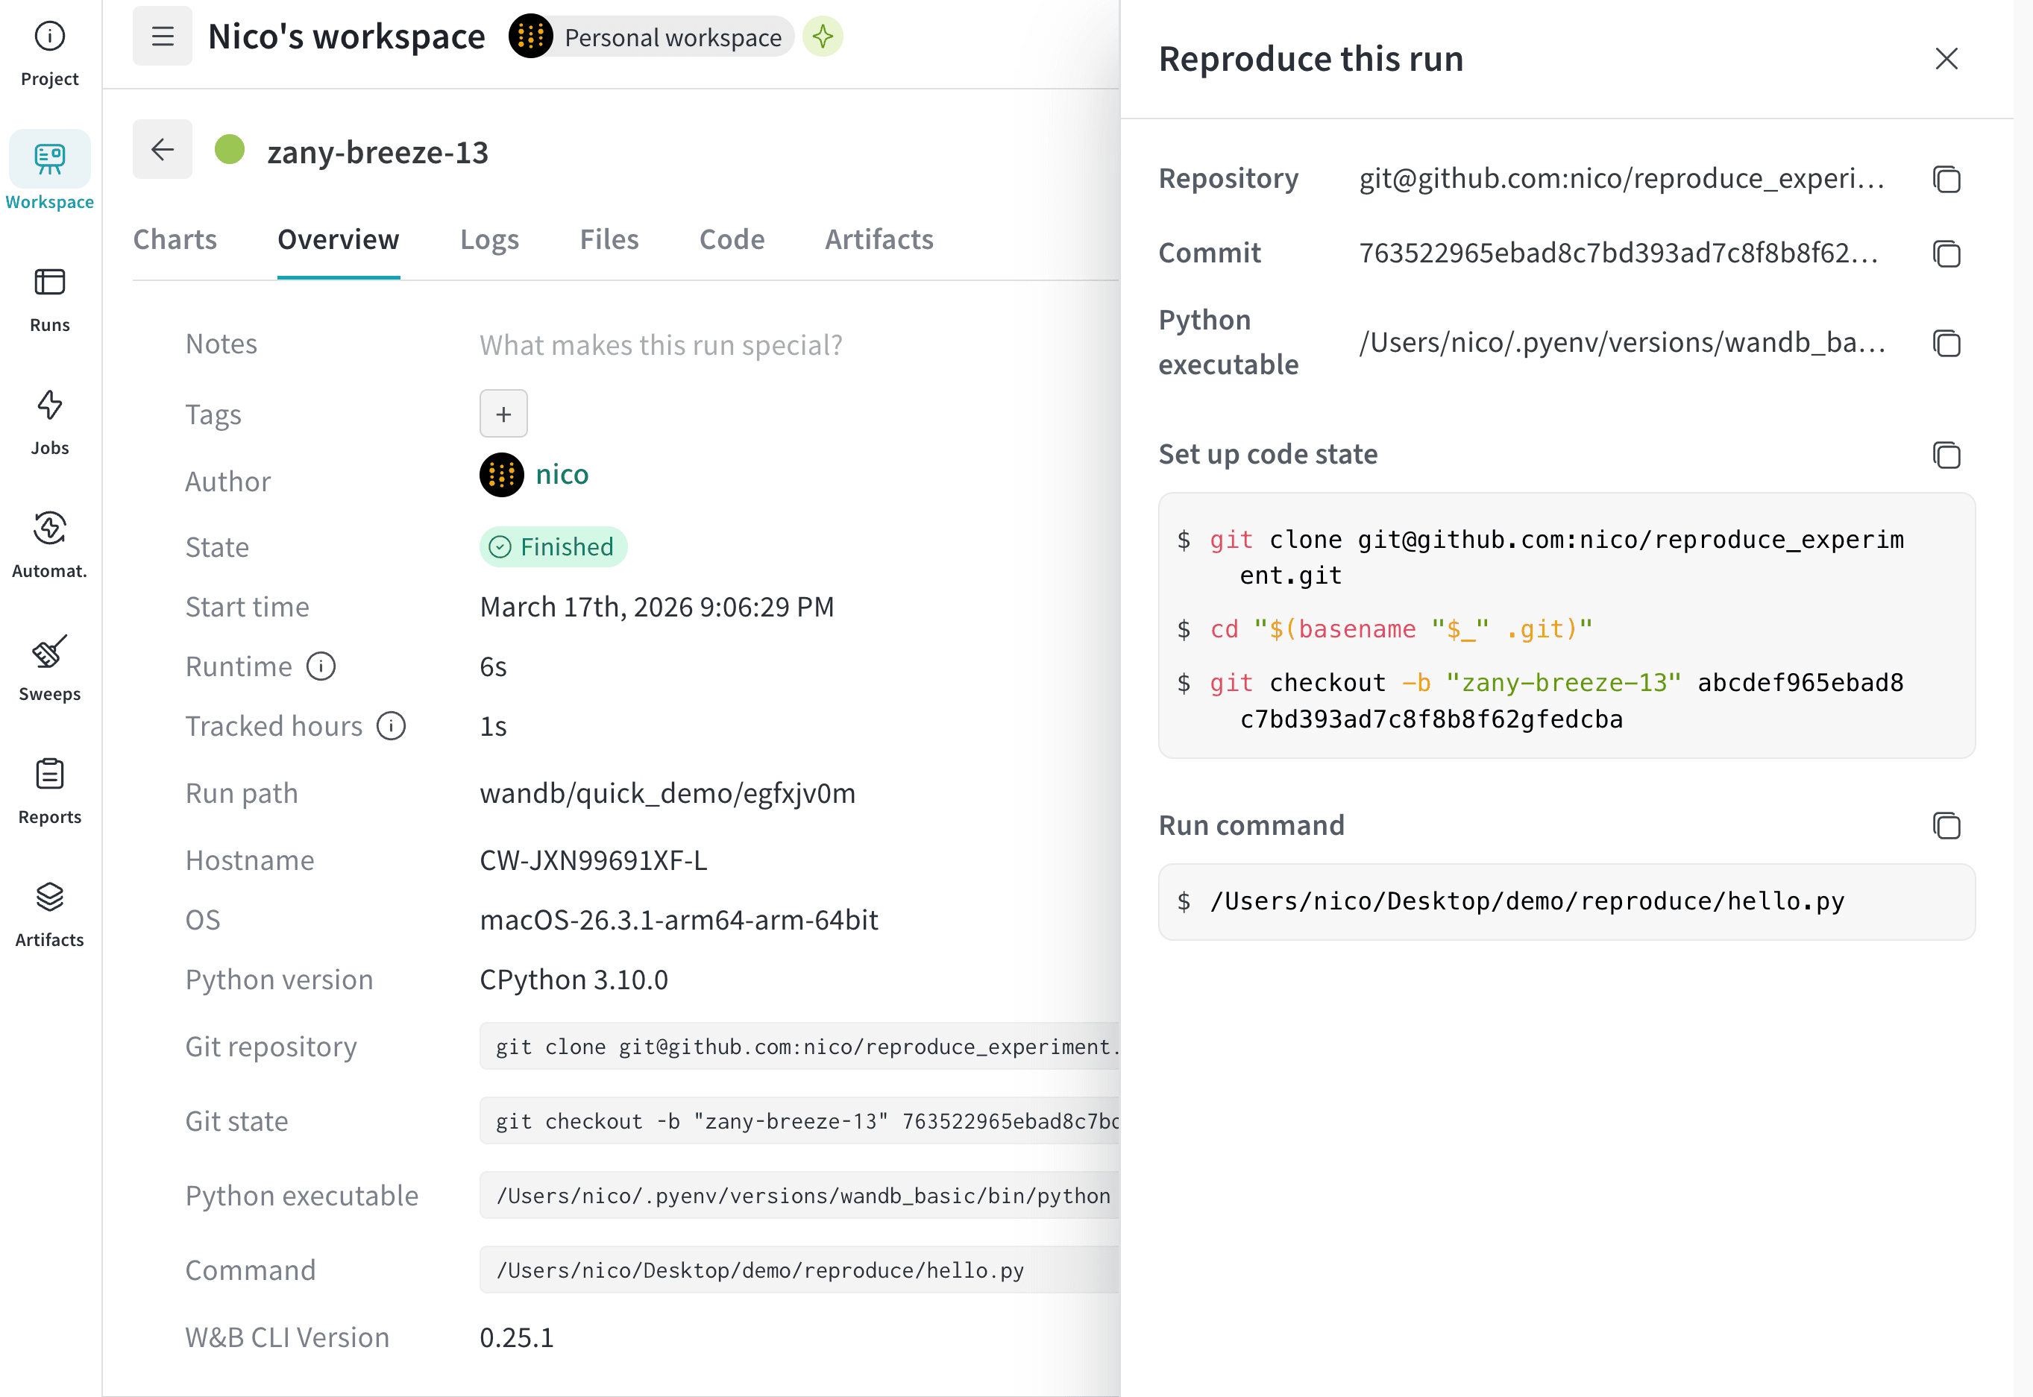The width and height of the screenshot is (2033, 1397).
Task: Switch to the Charts tab
Action: tap(175, 239)
